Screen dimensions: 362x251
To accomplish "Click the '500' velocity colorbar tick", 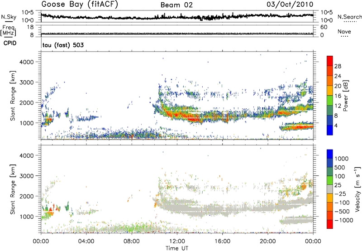I will click(x=340, y=168).
